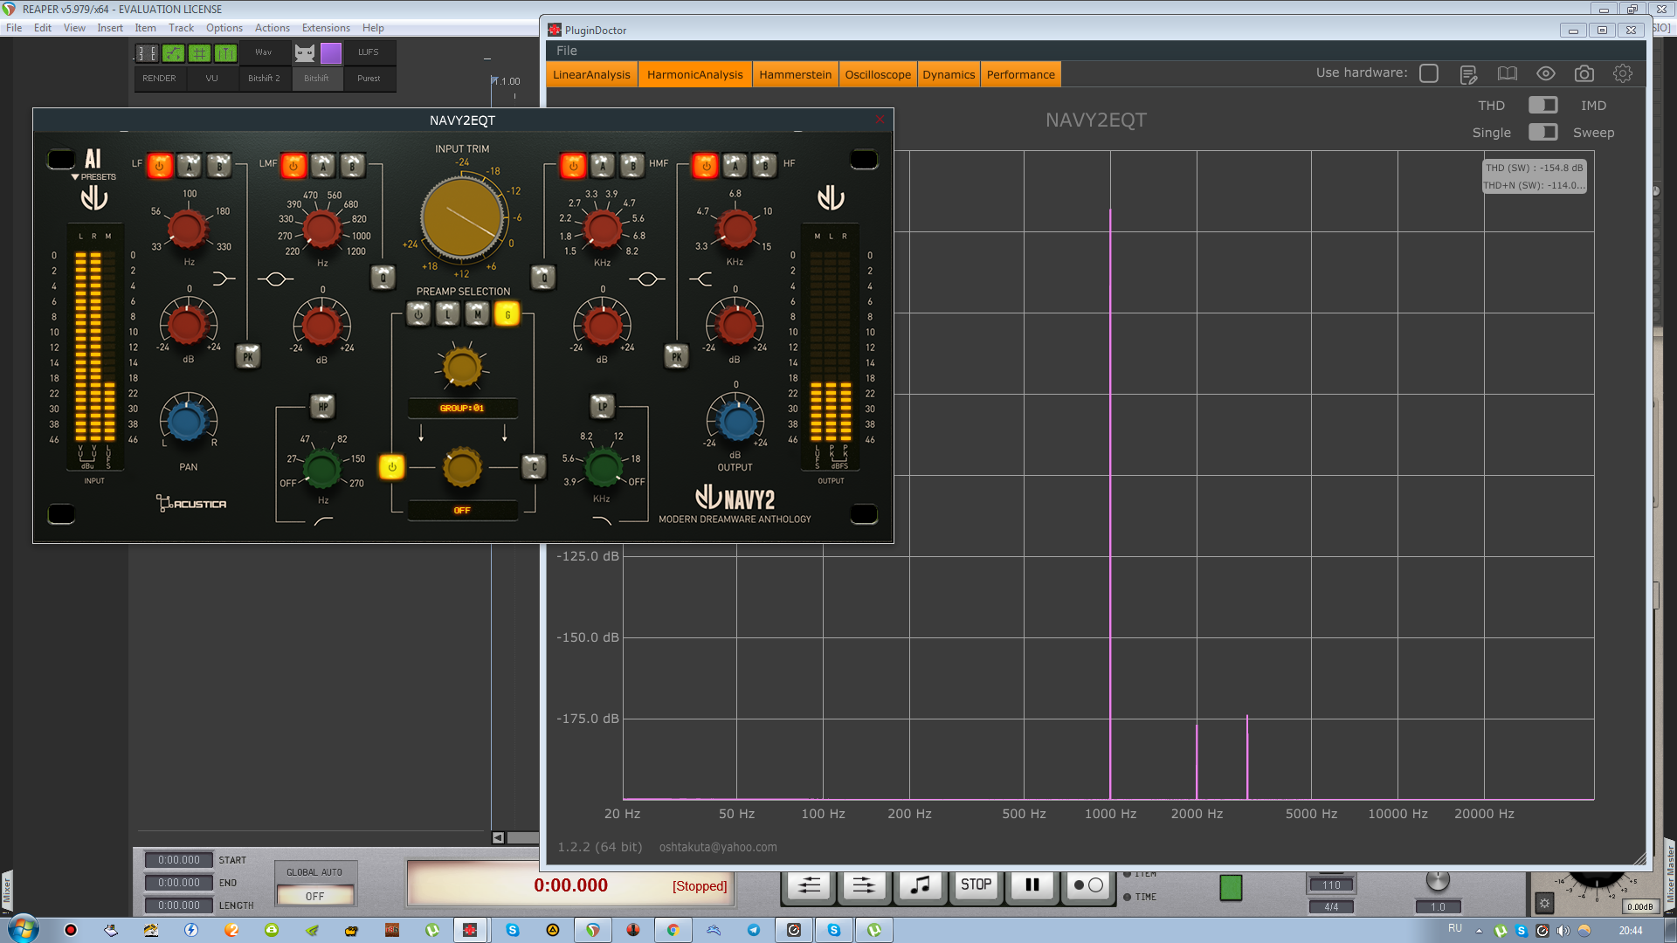The width and height of the screenshot is (1677, 943).
Task: Click the REAPER RENDER toolbar button
Action: click(x=159, y=79)
